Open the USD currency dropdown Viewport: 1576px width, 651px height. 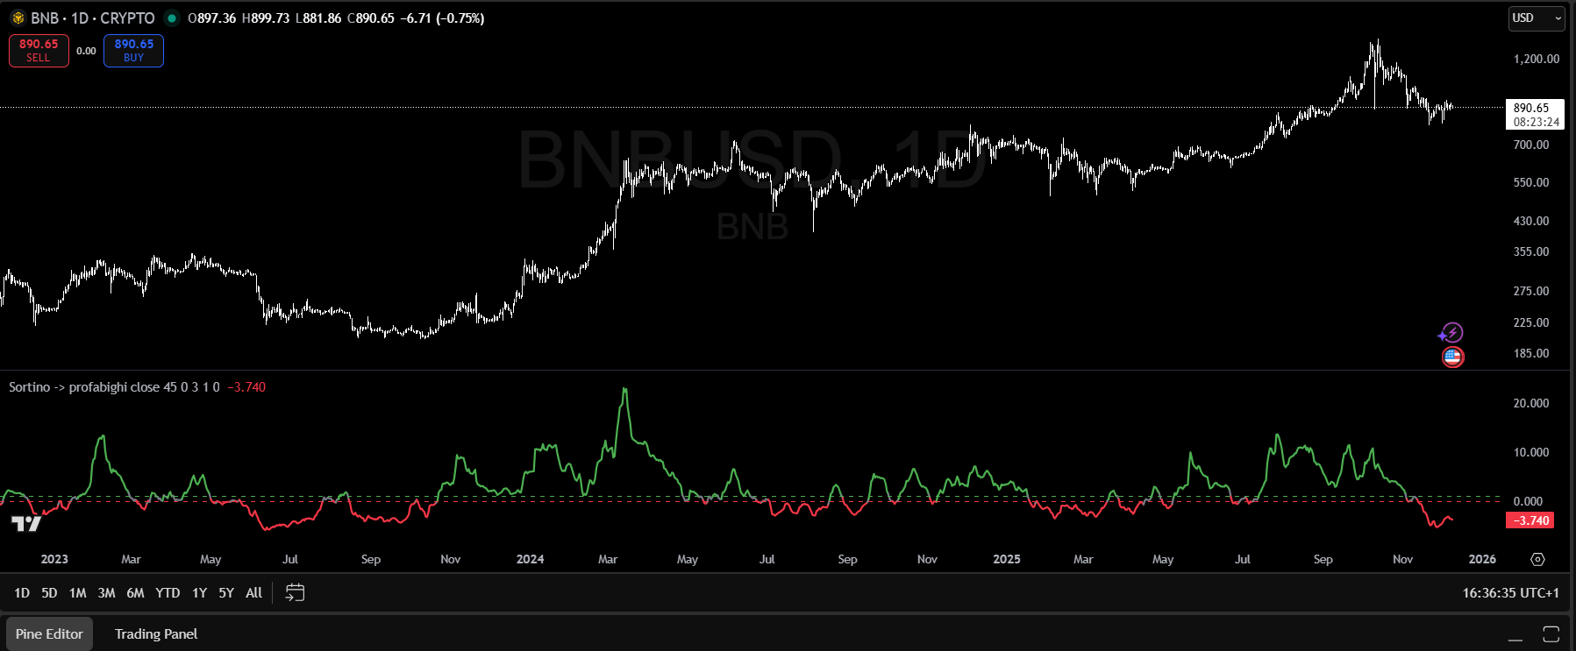tap(1536, 18)
